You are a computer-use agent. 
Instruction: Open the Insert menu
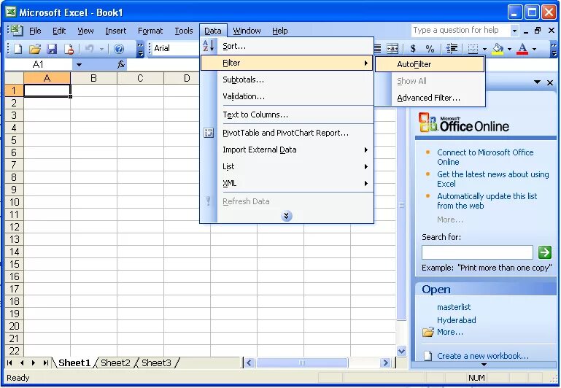(115, 31)
